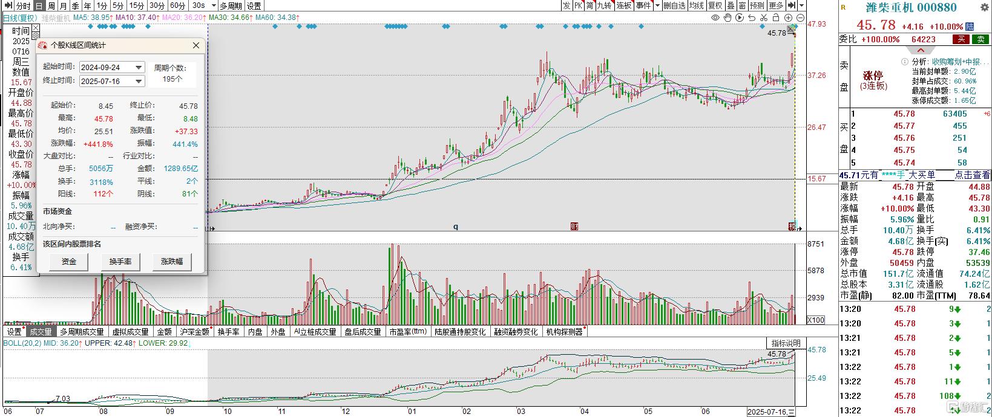Click the 涨跌幅 ranking button in dialog
The width and height of the screenshot is (992, 417).
[x=172, y=262]
